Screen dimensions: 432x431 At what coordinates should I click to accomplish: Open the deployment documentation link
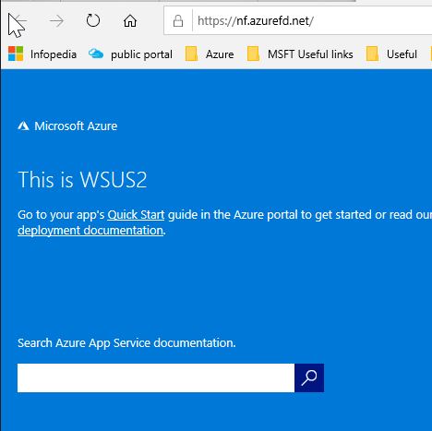click(90, 231)
